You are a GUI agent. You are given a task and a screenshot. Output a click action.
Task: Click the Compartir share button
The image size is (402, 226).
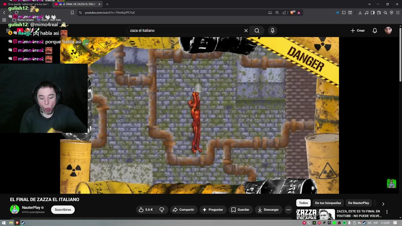click(183, 210)
